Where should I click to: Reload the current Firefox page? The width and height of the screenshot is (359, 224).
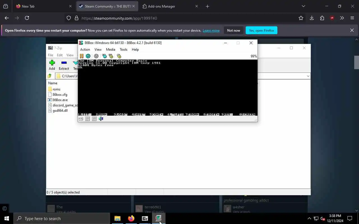point(27,18)
